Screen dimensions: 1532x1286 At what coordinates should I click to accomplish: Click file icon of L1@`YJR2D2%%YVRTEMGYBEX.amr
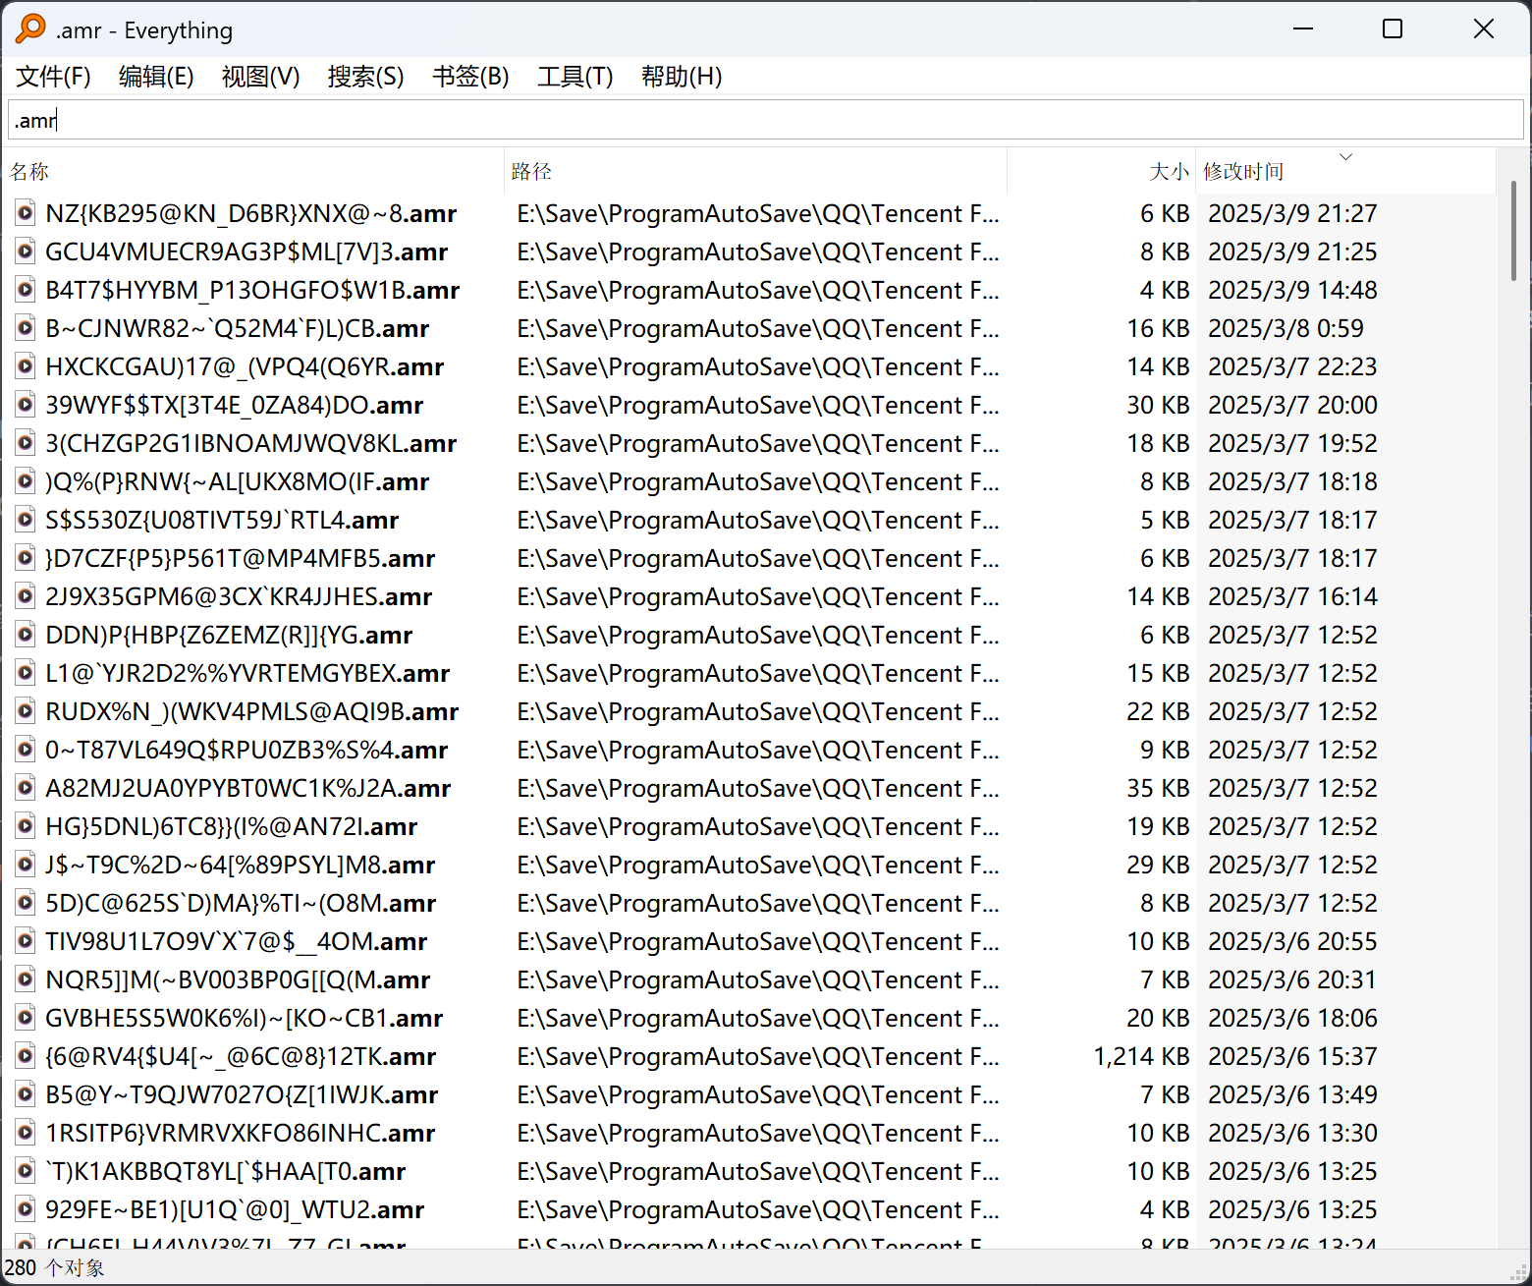point(26,673)
